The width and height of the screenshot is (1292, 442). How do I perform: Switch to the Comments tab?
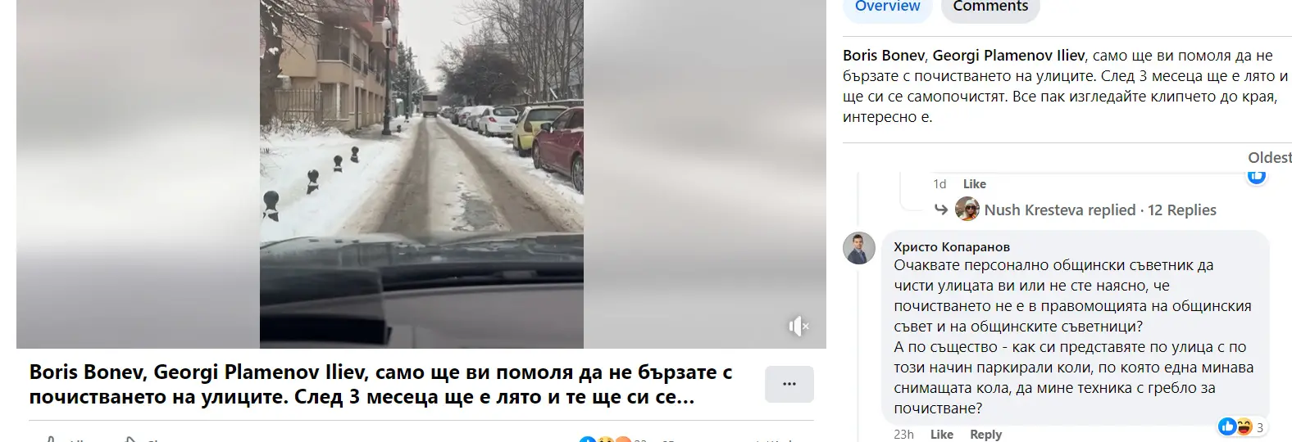[990, 7]
